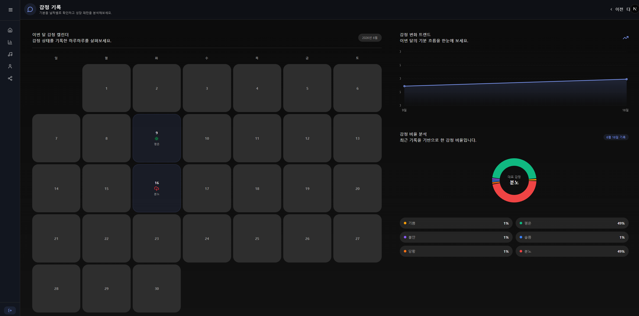The width and height of the screenshot is (639, 316).
Task: Click the 감정 변화 트렌드 heading
Action: [415, 35]
